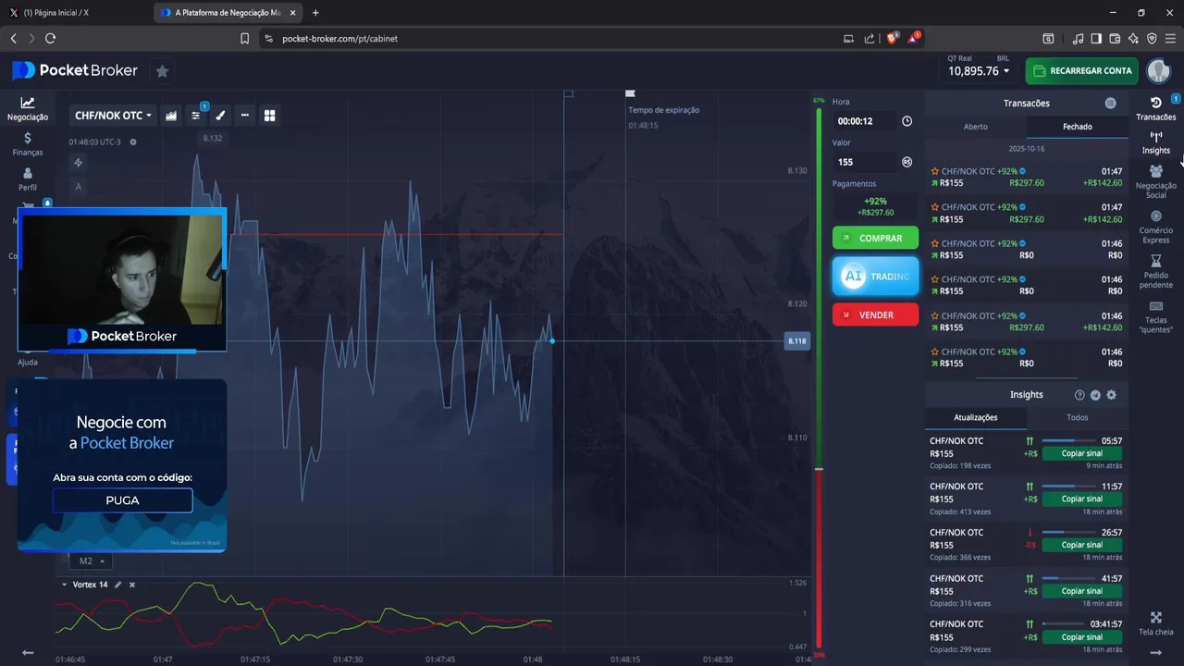
Task: Open the Insights right sidebar panel
Action: [x=1155, y=142]
